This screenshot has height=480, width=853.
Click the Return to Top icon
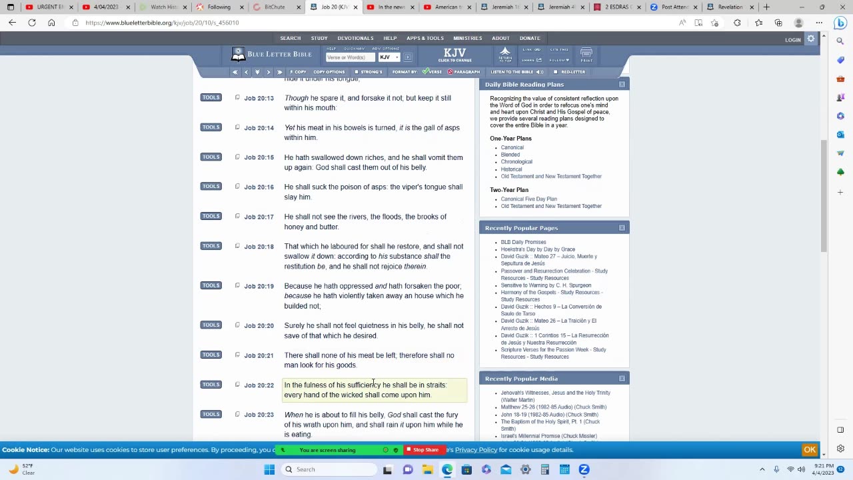click(x=505, y=55)
